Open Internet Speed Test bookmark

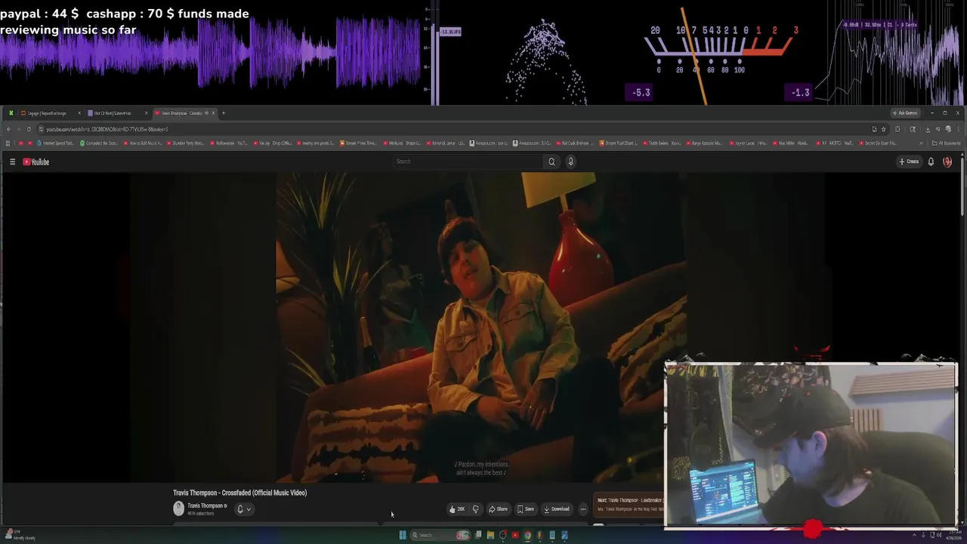(56, 143)
